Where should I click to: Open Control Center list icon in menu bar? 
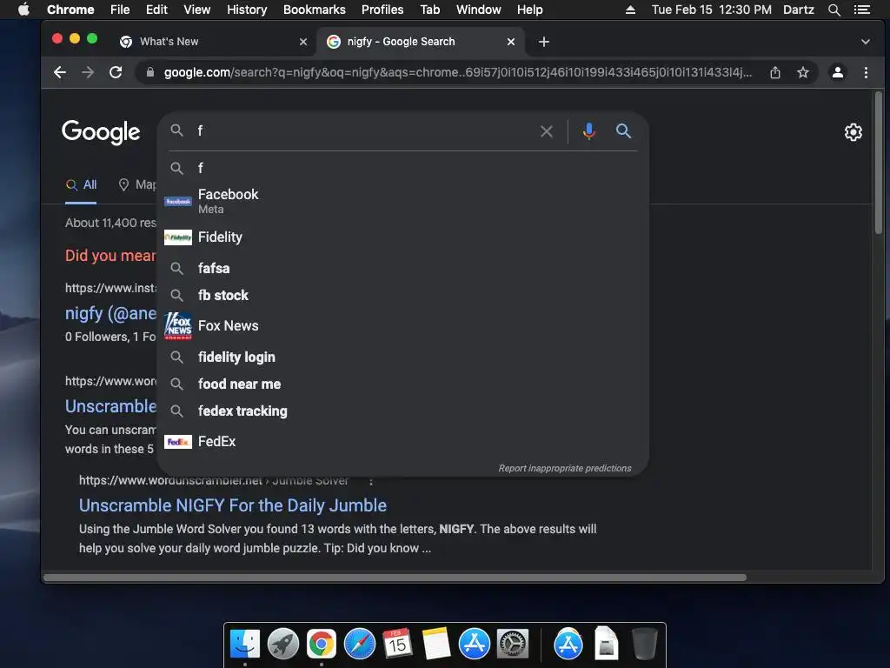click(862, 10)
